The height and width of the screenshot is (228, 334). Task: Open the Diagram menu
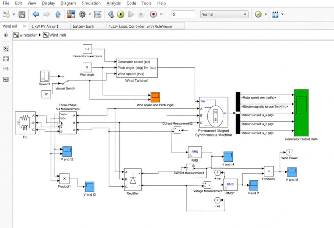coord(68,3)
